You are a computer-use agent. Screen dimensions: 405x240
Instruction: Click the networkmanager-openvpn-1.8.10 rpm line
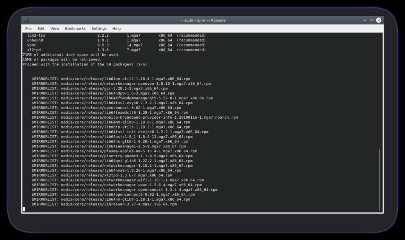tap(121, 84)
